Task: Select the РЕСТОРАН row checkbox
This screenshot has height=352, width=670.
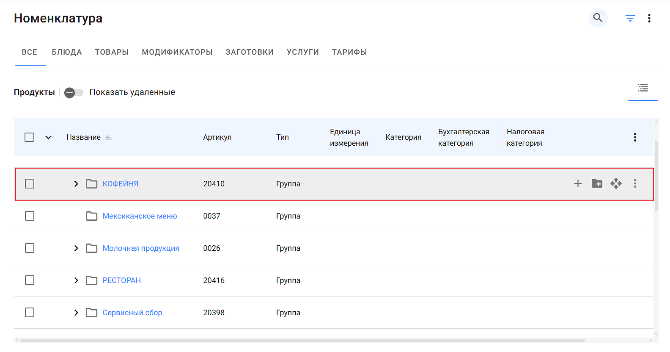Action: (x=30, y=280)
